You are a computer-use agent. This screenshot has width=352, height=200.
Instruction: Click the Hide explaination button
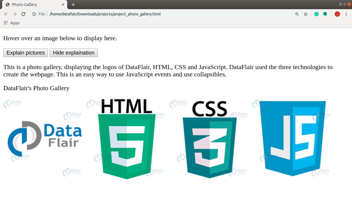[x=74, y=53]
